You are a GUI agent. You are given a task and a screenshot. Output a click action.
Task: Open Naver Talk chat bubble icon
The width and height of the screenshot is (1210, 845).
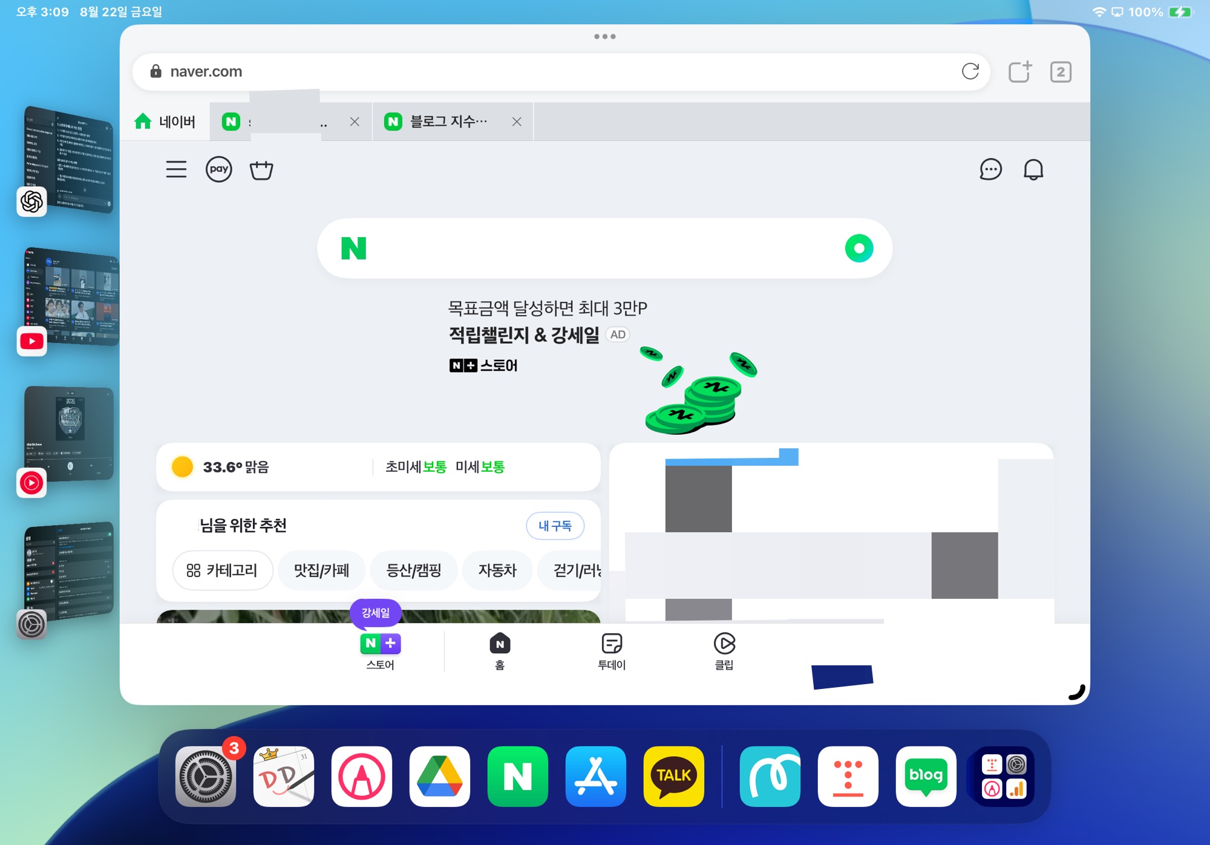990,169
